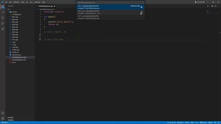Image resolution: width=221 pixels, height=124 pixels.
Task: Open the Accounts menu icon
Action: tap(3, 113)
